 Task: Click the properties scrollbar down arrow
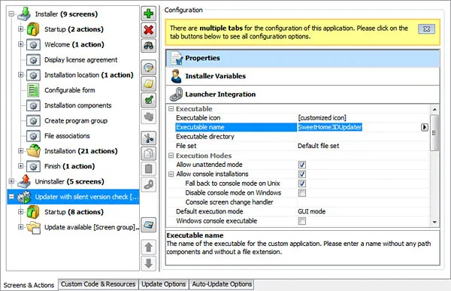pyautogui.click(x=434, y=222)
